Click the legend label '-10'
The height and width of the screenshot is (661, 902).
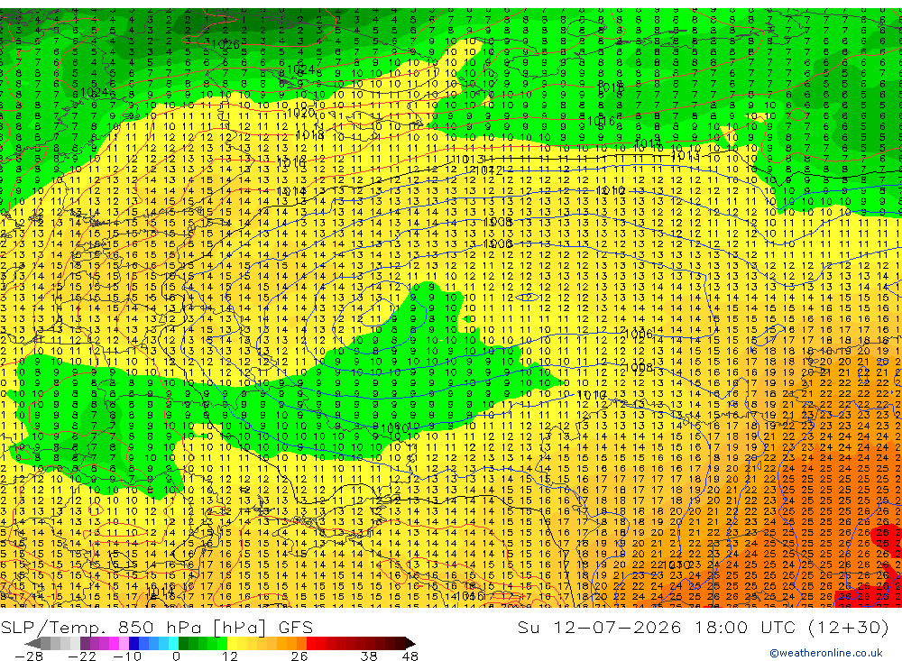(127, 656)
